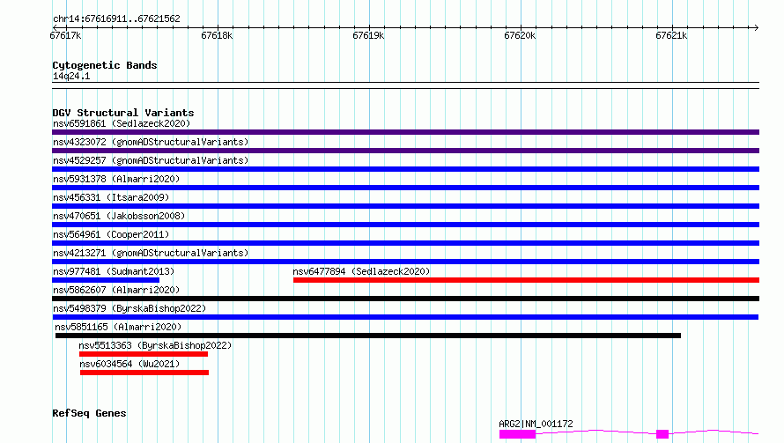
Task: Click the nsv5862607 black variant bar
Action: click(405, 299)
